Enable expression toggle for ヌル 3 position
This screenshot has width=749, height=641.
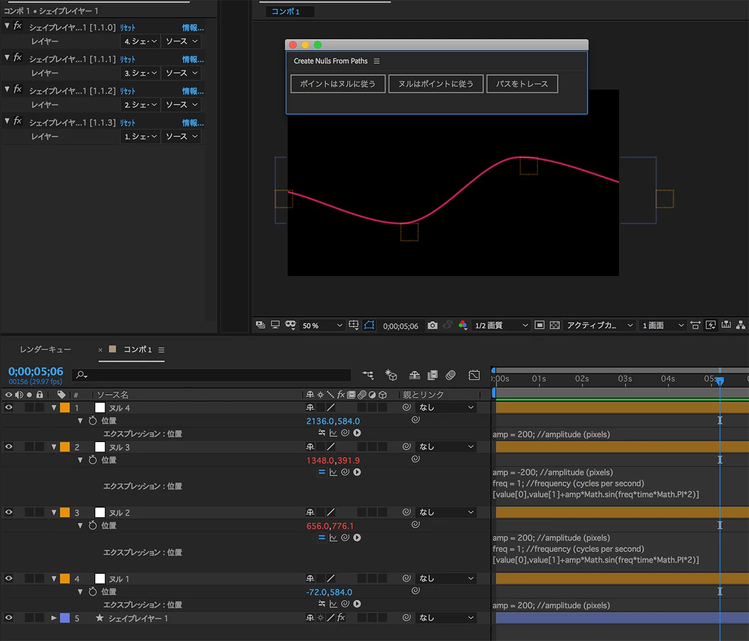tap(322, 472)
